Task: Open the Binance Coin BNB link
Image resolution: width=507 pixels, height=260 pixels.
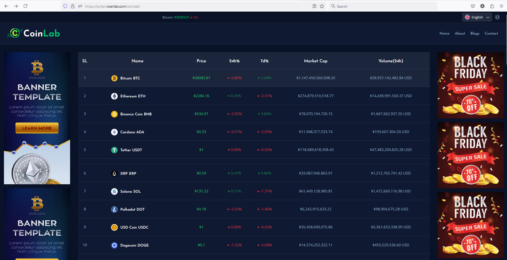Action: [136, 114]
